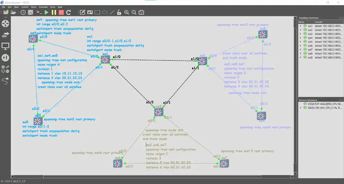
Task: Select the Draw line tool
Action: coord(112,12)
